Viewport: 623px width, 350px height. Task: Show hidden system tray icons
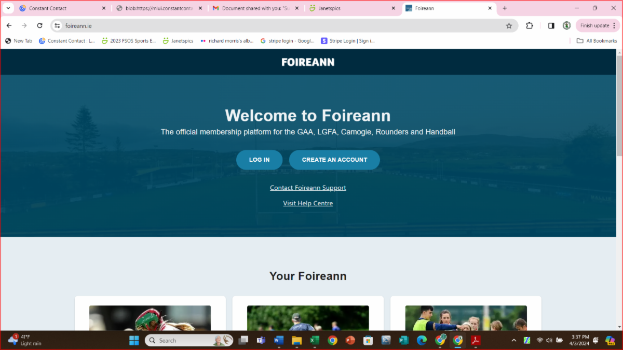coord(514,340)
